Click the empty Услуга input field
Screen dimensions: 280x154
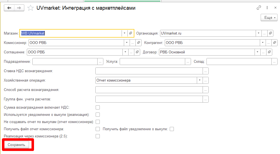click(152, 62)
